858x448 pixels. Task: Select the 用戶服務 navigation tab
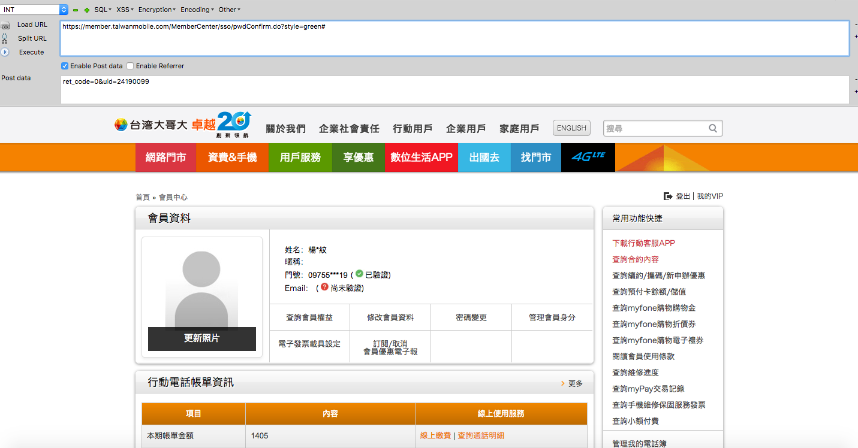pyautogui.click(x=300, y=158)
